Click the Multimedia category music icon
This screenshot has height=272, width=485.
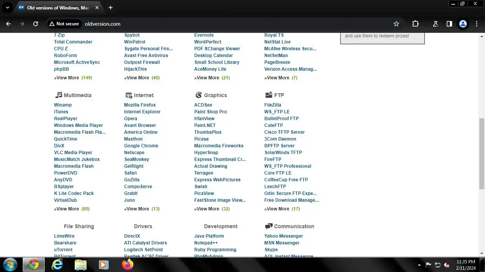(58, 95)
